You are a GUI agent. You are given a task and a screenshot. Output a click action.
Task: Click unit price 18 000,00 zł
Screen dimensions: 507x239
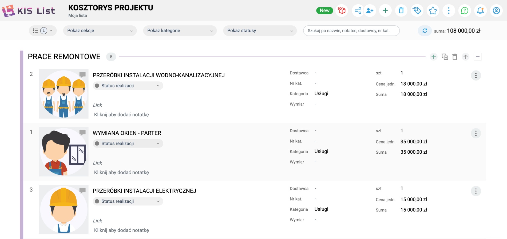tap(414, 84)
